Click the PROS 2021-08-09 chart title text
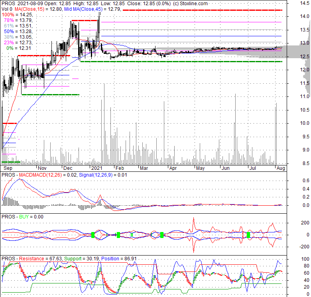This screenshot has width=311, height=297. click(x=22, y=4)
